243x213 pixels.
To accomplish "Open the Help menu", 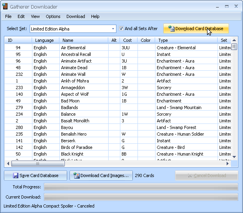I will 95,16.
